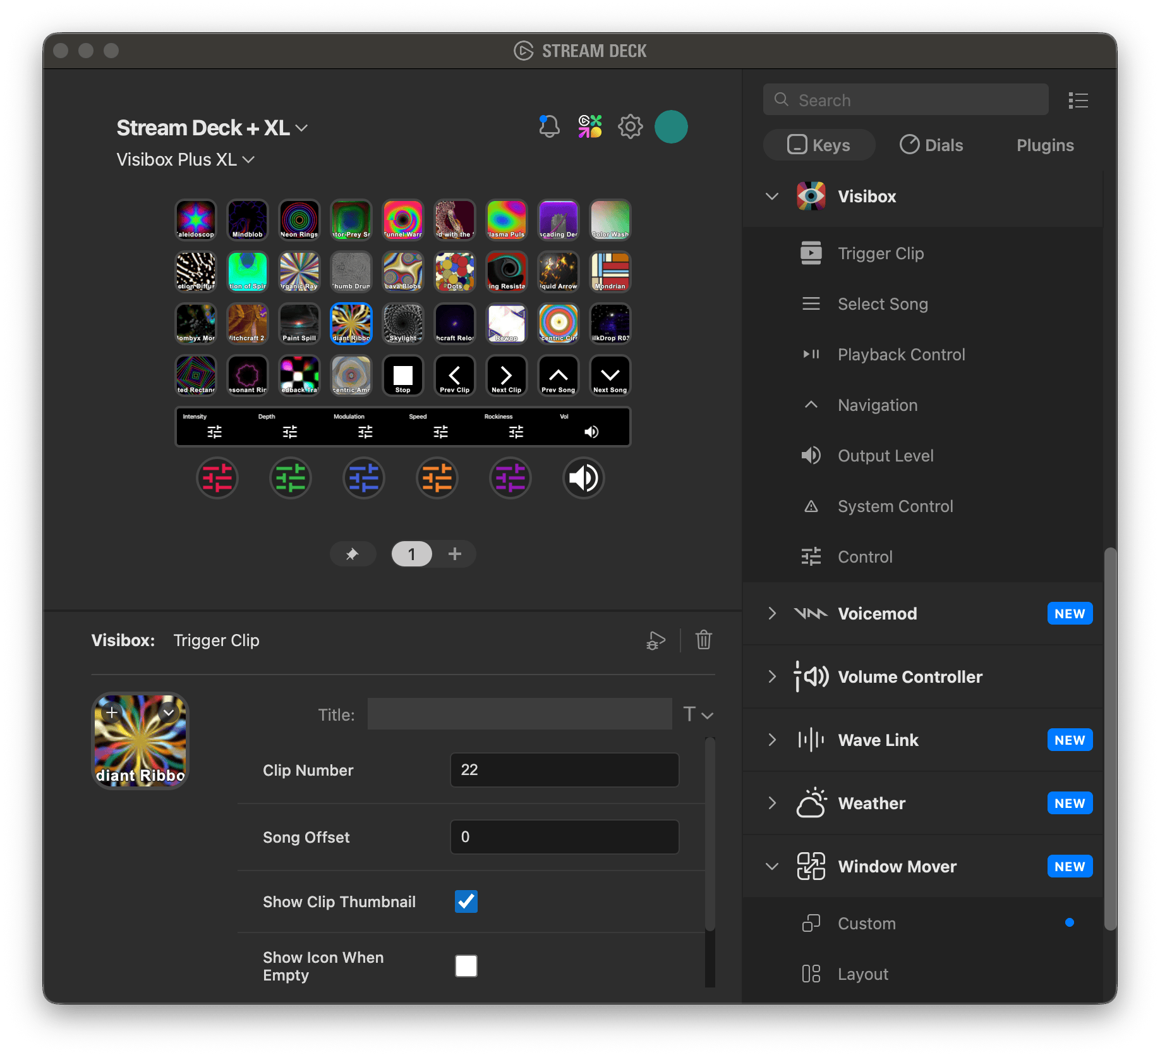Select the Mindblob clip key
Screen dimensions: 1160x1057
pos(248,220)
